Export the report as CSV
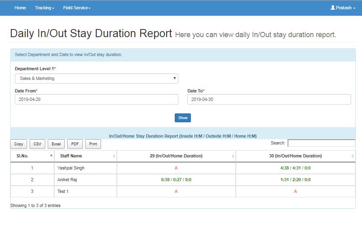The image size is (362, 226). tap(37, 144)
